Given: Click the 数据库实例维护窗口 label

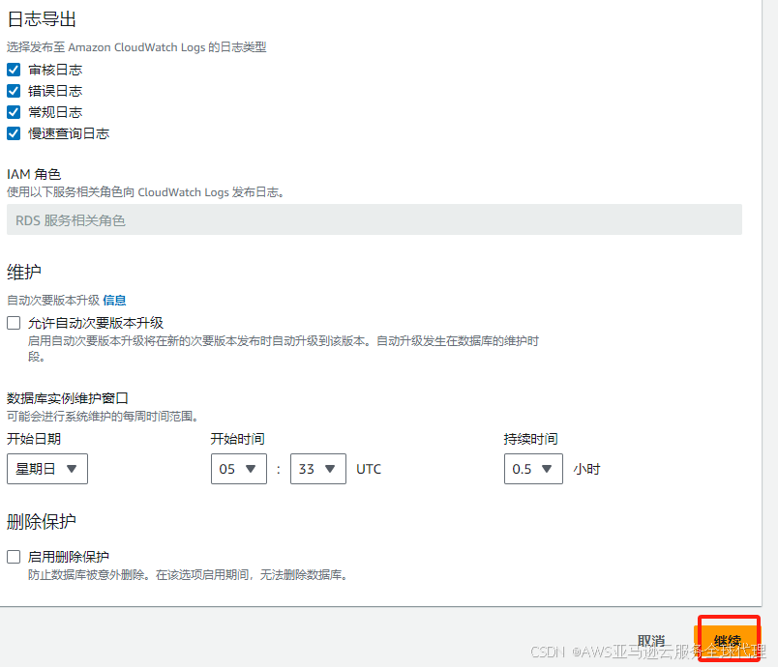Looking at the screenshot, I should tap(68, 398).
